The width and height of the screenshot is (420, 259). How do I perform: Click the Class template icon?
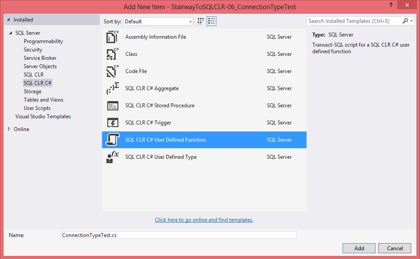[x=113, y=54]
